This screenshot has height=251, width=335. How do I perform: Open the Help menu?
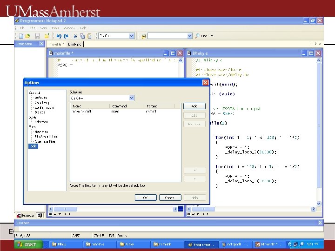tap(83, 28)
